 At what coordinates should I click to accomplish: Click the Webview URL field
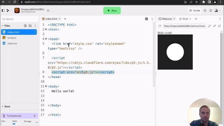click(x=184, y=26)
